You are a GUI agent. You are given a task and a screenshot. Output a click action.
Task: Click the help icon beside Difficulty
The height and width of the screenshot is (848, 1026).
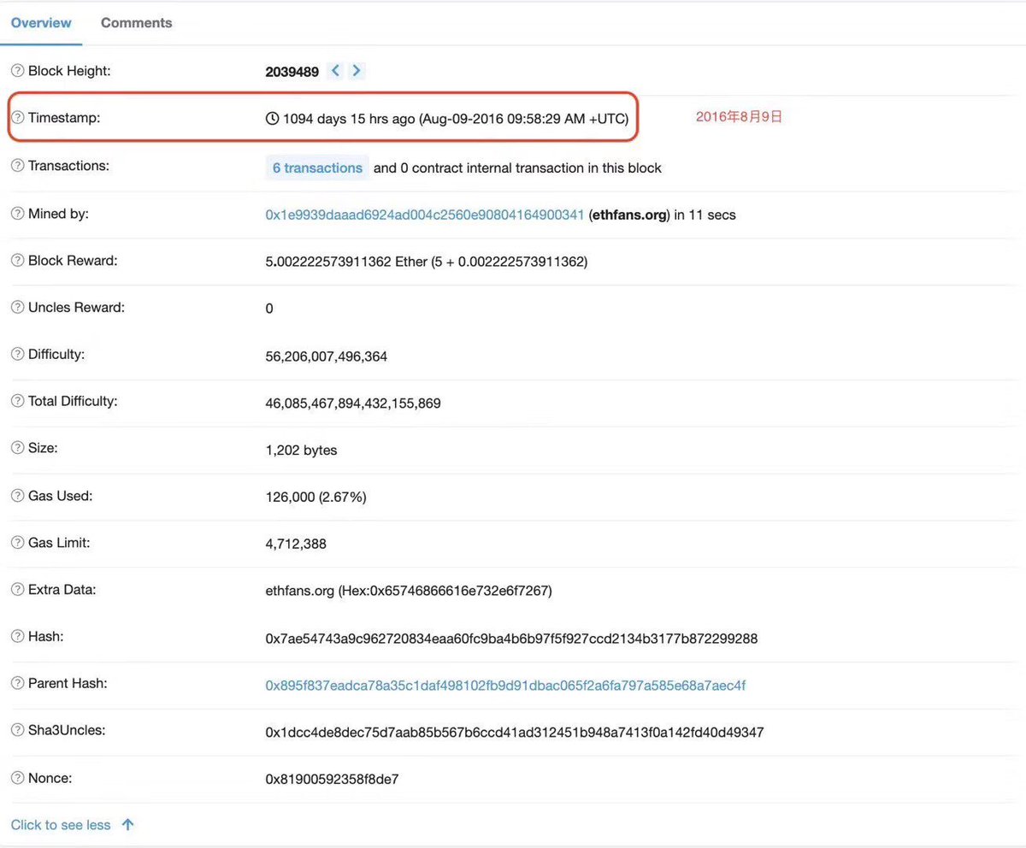click(17, 354)
